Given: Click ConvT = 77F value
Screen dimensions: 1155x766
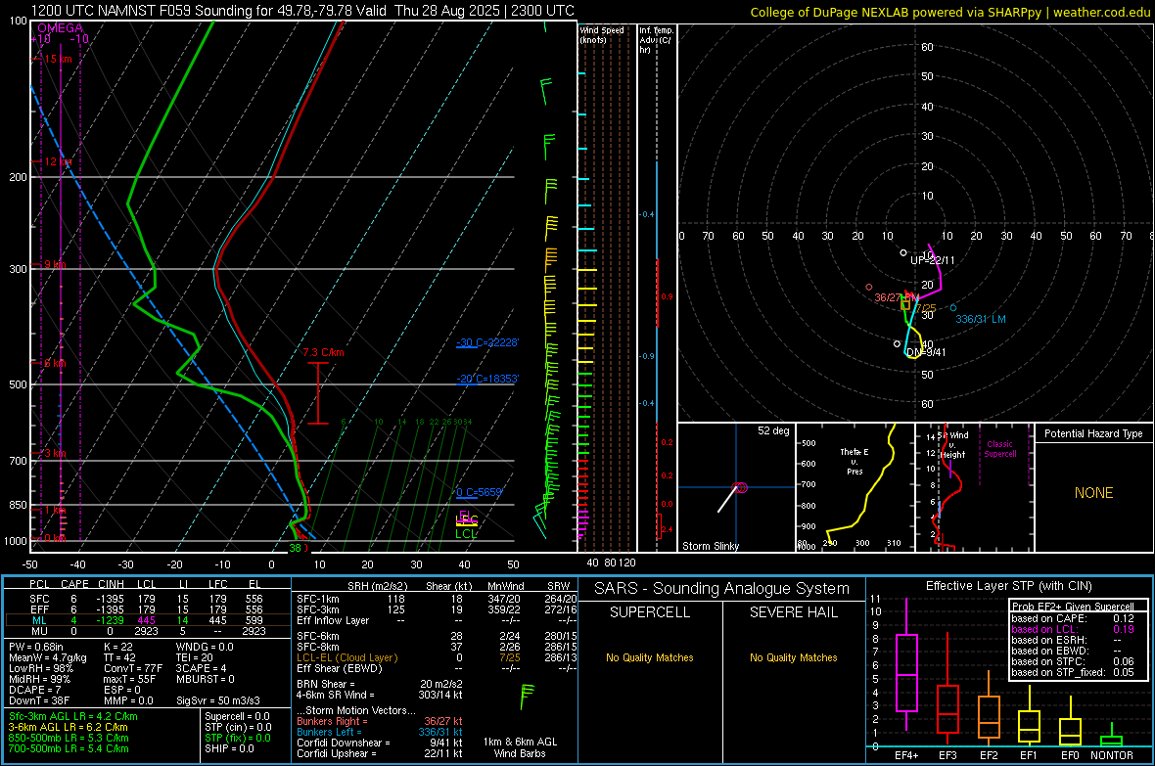Looking at the screenshot, I should [x=133, y=668].
